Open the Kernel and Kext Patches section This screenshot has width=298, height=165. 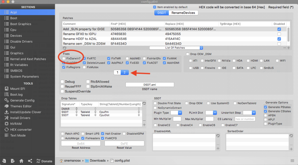(x=28, y=59)
